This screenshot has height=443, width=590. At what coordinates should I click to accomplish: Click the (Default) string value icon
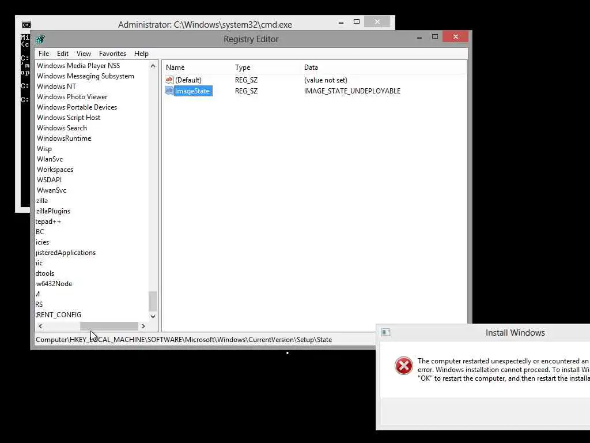click(169, 80)
